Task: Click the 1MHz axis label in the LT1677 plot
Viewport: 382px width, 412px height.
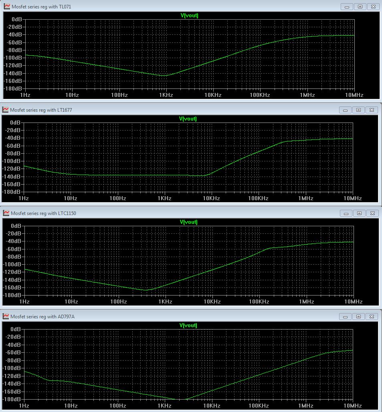Action: pyautogui.click(x=305, y=198)
